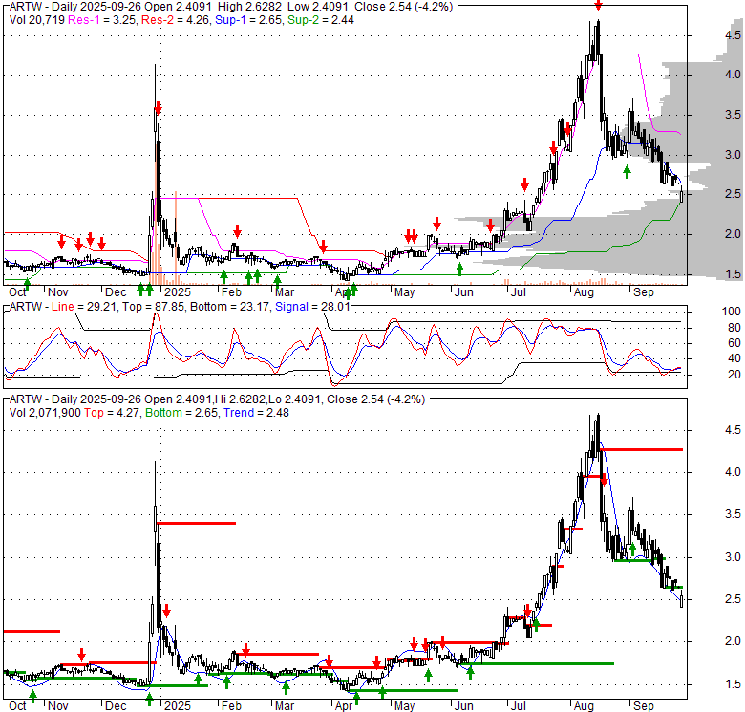The width and height of the screenshot is (745, 712).
Task: Click the 3.0 price label on bottom chart axis
Action: (733, 557)
